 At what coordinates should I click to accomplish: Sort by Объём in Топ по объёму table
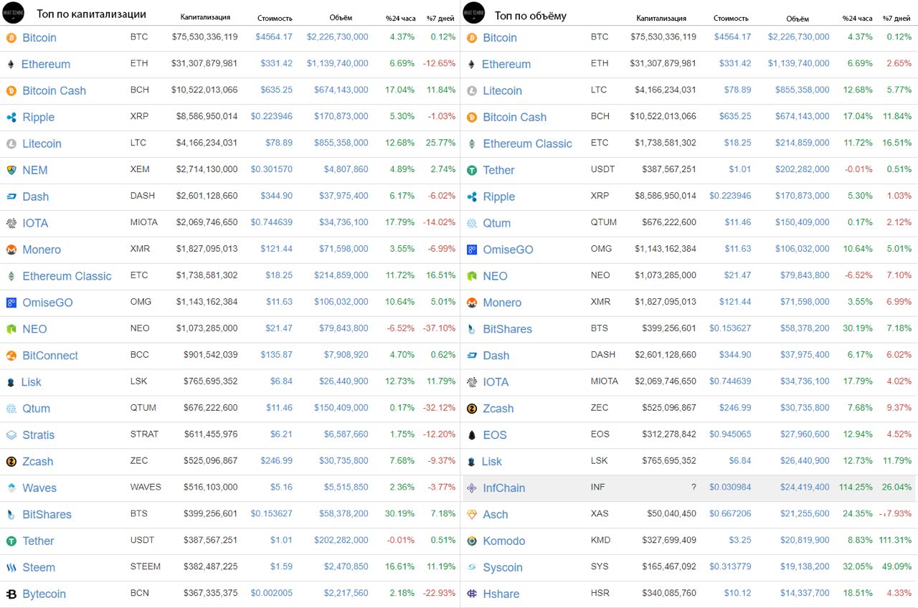798,19
